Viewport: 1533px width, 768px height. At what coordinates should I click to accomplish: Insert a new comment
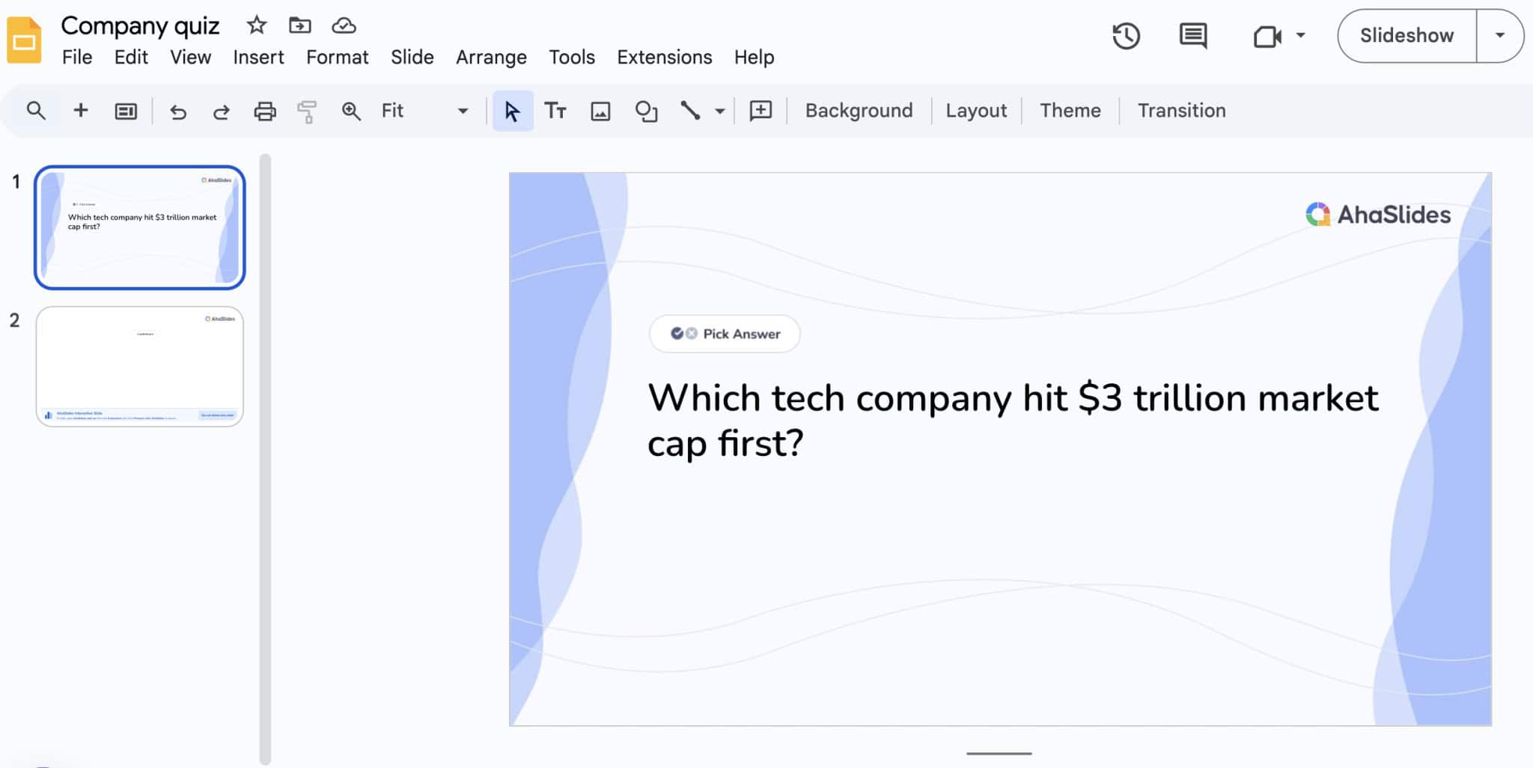pos(761,110)
